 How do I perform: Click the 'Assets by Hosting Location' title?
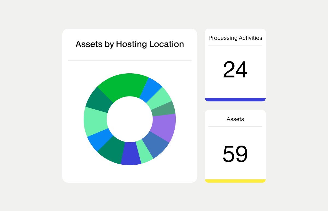pos(130,44)
